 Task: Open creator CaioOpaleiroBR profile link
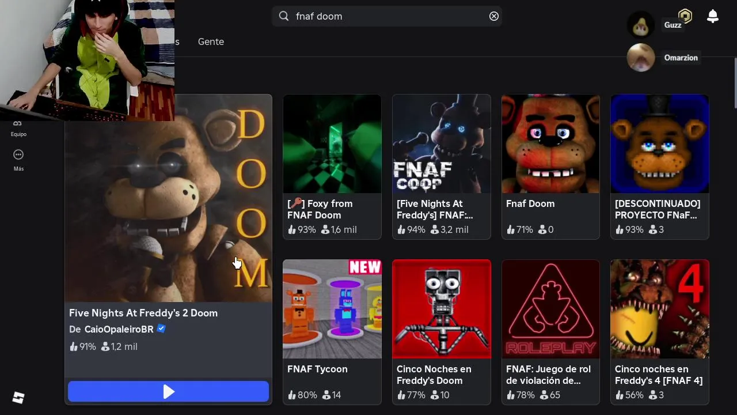point(119,329)
